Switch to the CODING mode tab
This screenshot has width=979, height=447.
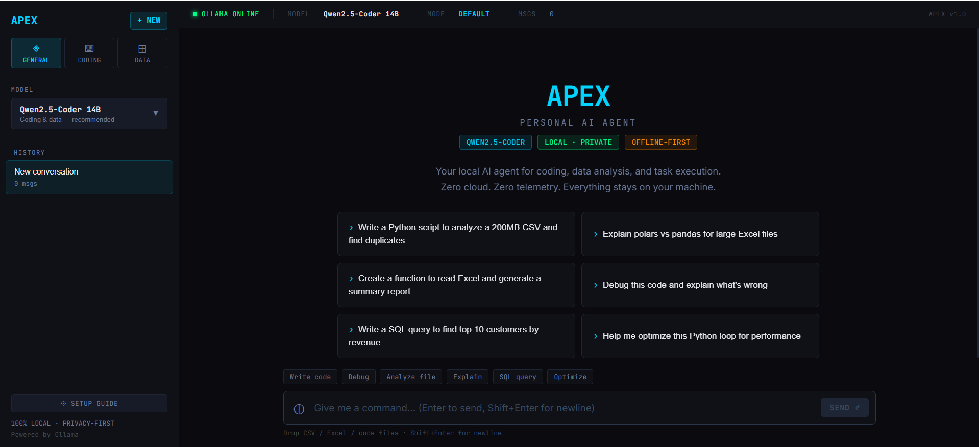click(x=89, y=53)
